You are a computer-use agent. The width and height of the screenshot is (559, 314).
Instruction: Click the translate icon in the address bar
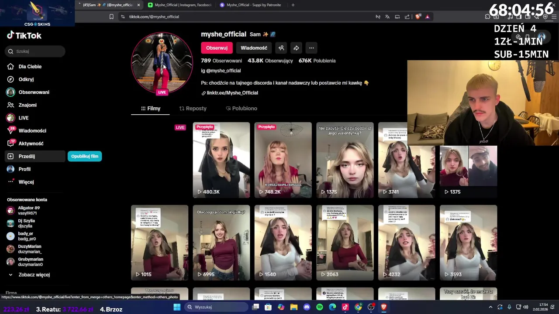pyautogui.click(x=387, y=17)
